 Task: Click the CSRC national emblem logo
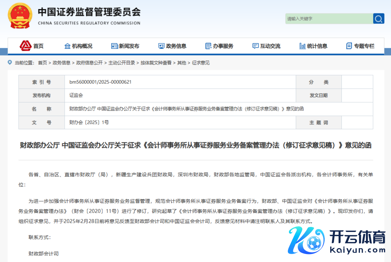[x=20, y=16]
